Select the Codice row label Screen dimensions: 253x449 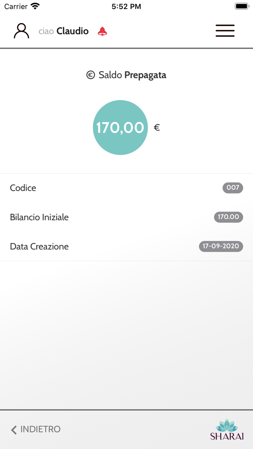pos(23,188)
